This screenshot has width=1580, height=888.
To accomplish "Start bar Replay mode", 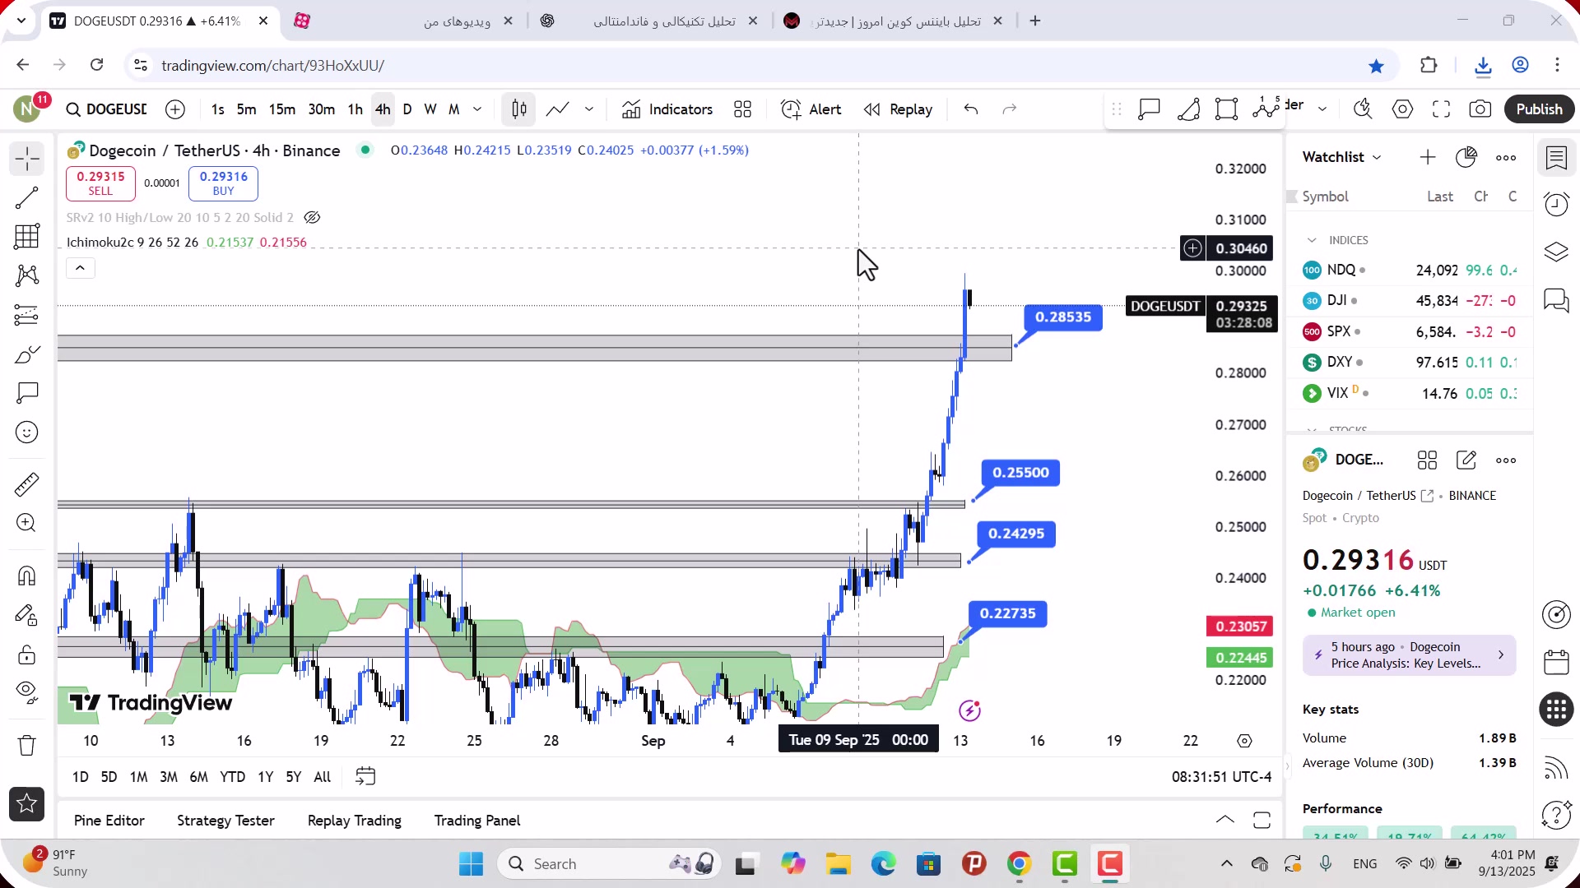I will (898, 109).
